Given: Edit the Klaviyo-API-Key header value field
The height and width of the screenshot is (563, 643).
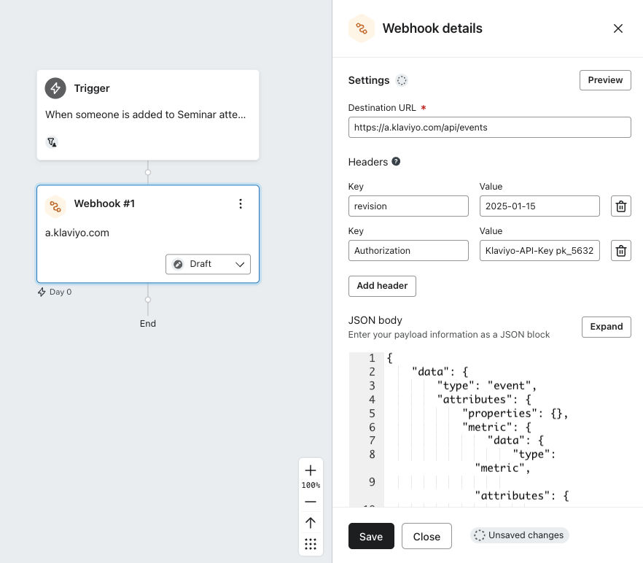Looking at the screenshot, I should pos(539,250).
